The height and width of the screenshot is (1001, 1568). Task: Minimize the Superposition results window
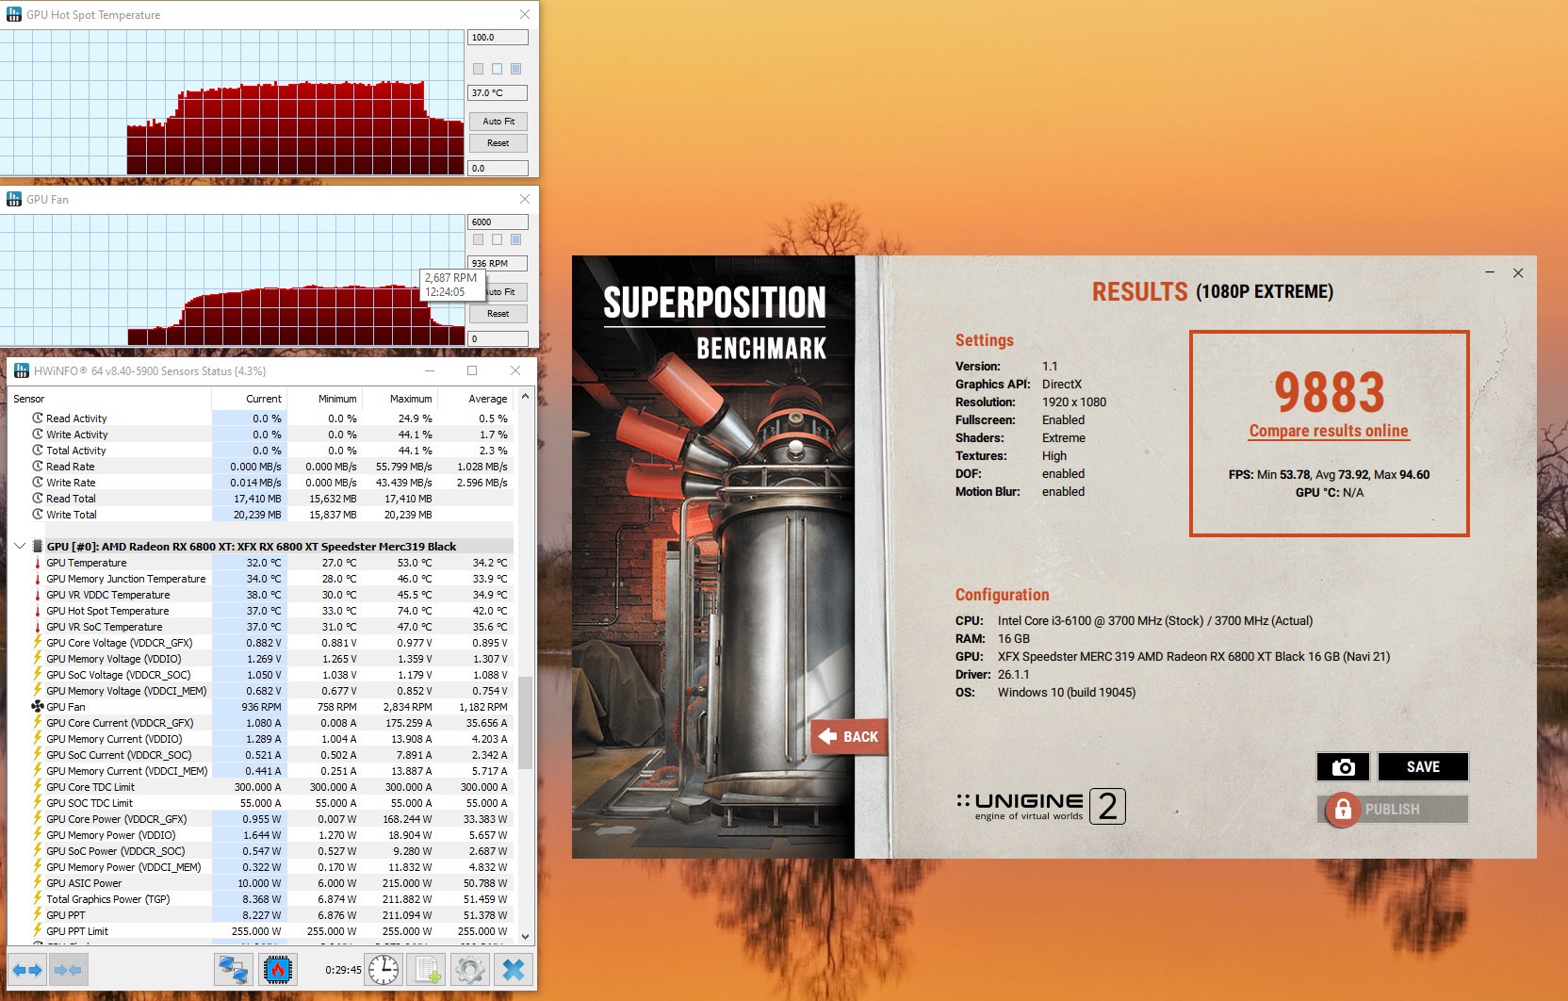pyautogui.click(x=1490, y=272)
